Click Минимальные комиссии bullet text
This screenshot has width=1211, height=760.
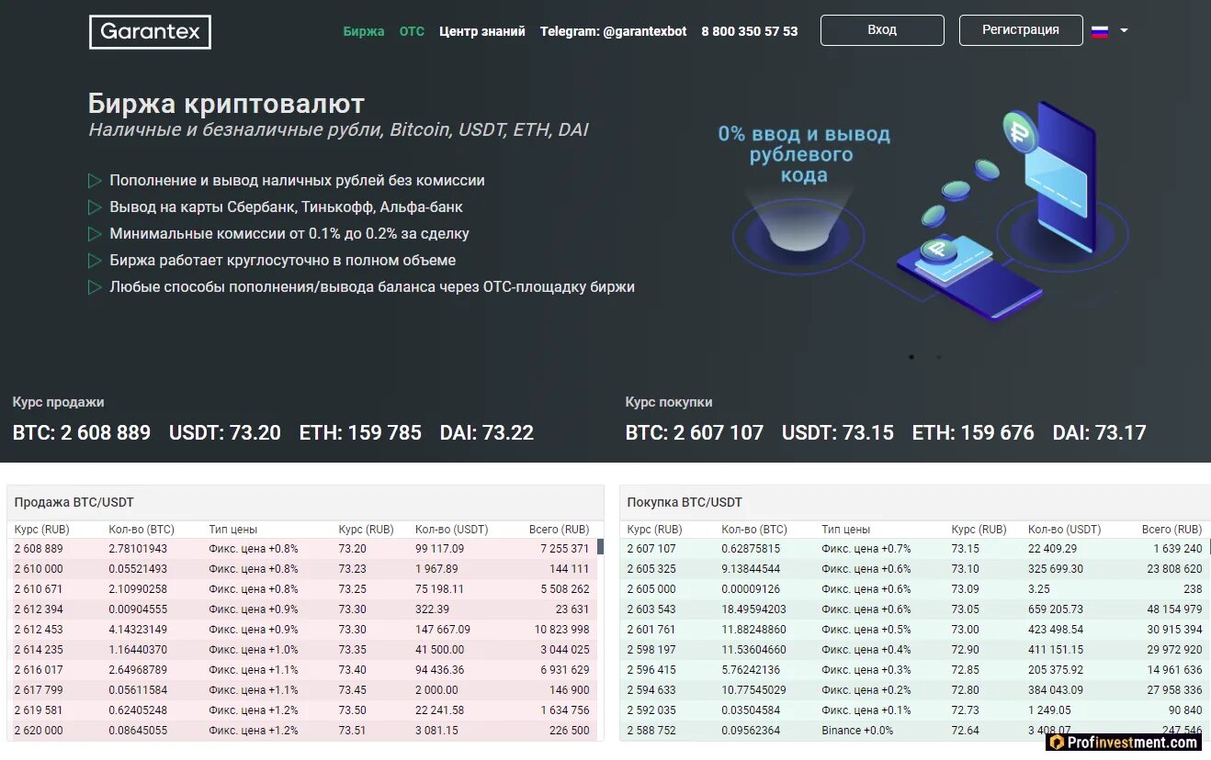[289, 233]
